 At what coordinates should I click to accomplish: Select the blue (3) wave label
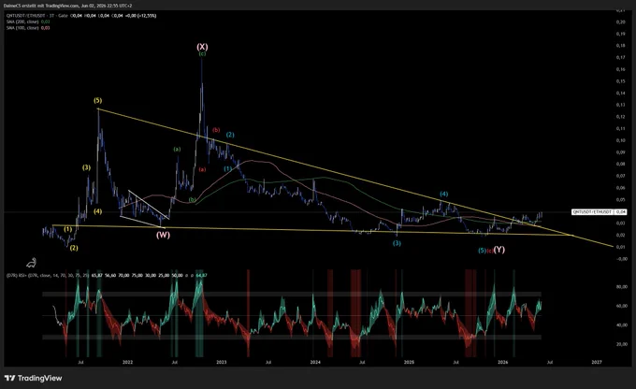tap(397, 243)
